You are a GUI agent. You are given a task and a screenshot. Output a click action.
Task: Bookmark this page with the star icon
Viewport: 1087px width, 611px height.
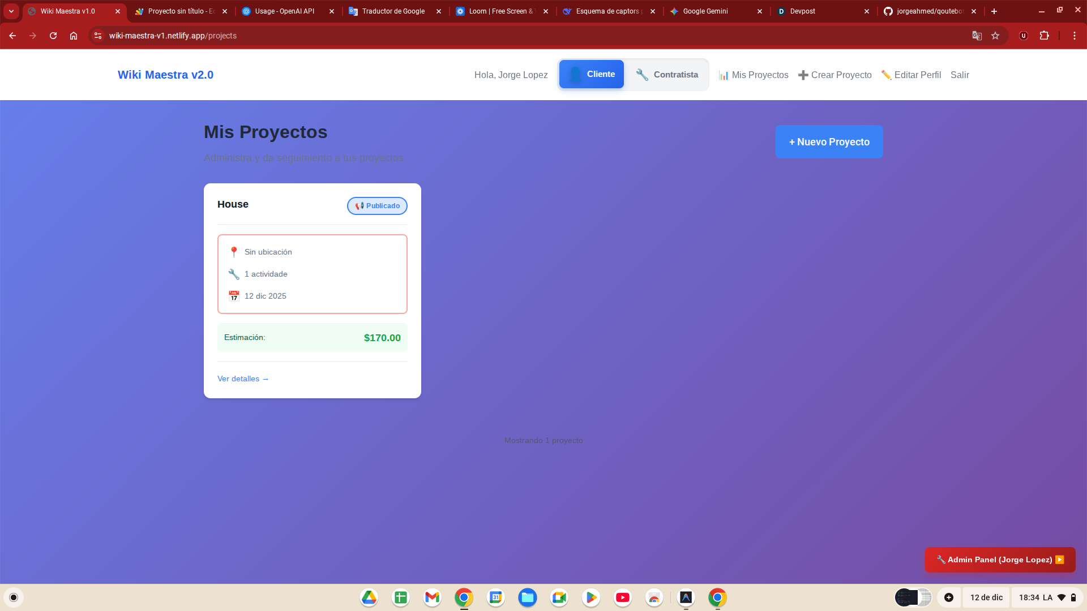click(995, 36)
